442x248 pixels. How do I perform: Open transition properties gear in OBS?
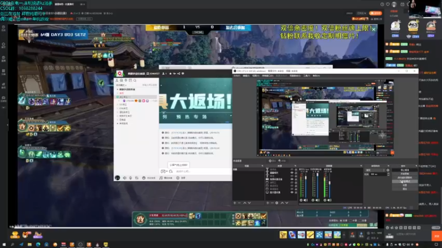coord(388,170)
